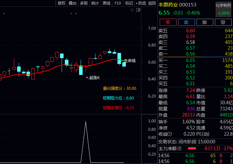Viewport: 233px width, 164px height.
Task: Select 卖一 price 6.56
Action: pyautogui.click(x=190, y=54)
